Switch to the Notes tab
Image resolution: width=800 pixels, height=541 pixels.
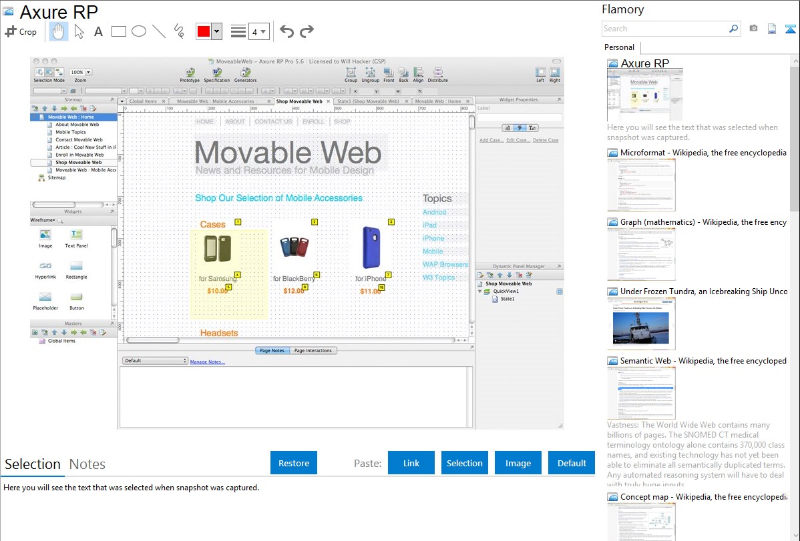(87, 464)
